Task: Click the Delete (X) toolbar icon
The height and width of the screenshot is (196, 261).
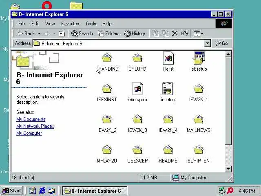Action: tap(175, 33)
